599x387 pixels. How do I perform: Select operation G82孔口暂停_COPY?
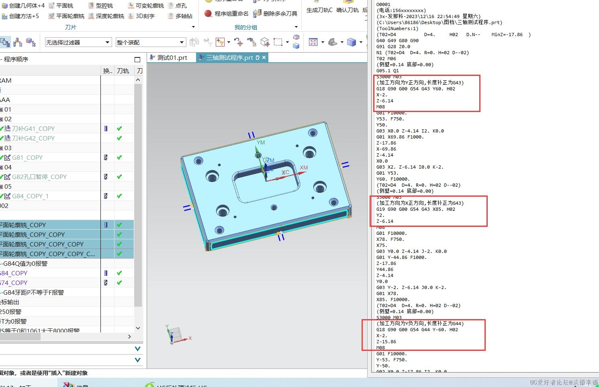tap(39, 177)
